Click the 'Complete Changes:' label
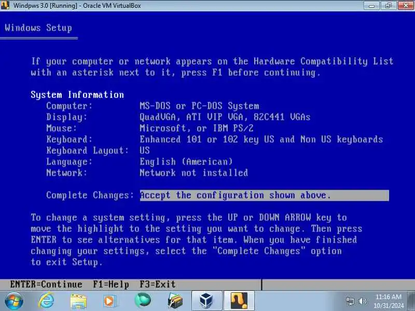This screenshot has width=415, height=311. point(90,195)
